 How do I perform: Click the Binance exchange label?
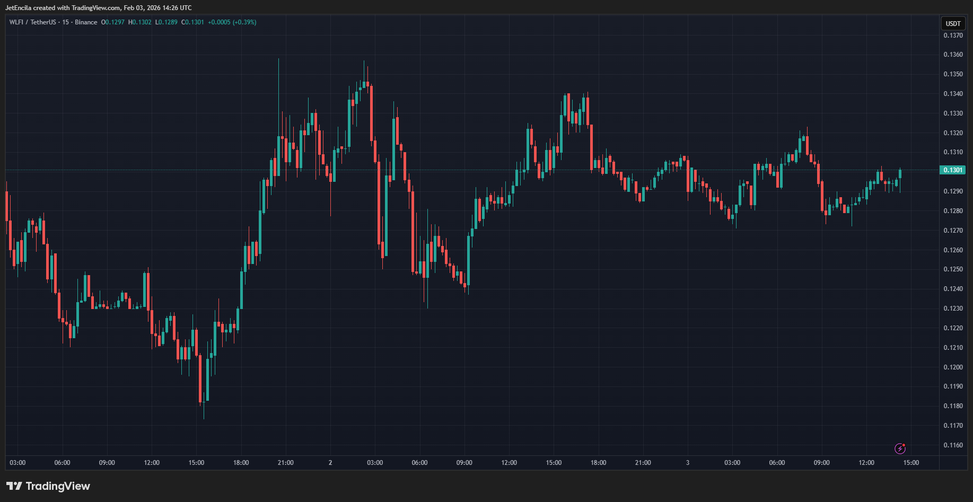pos(86,22)
